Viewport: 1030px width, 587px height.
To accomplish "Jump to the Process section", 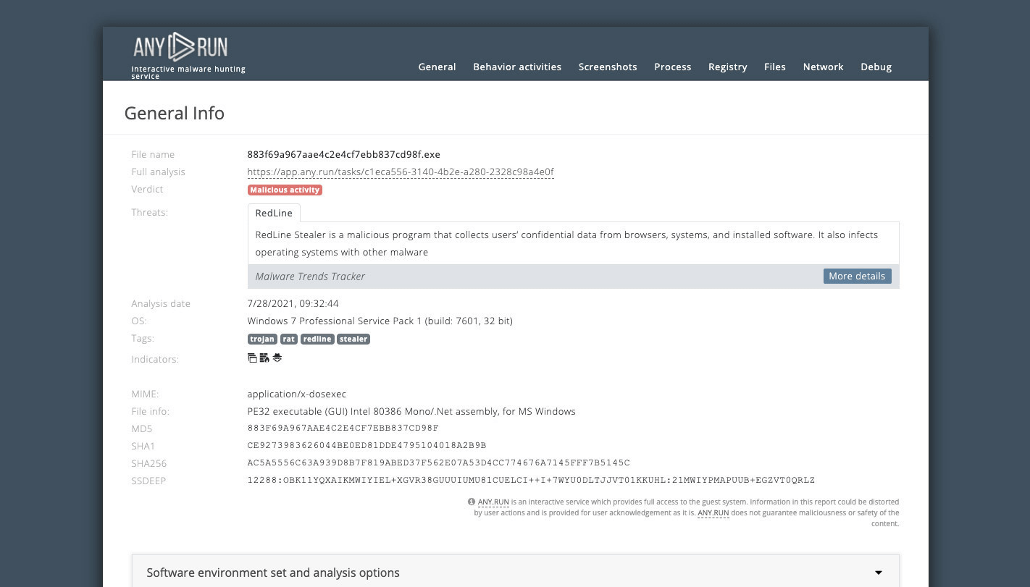I will tap(673, 67).
